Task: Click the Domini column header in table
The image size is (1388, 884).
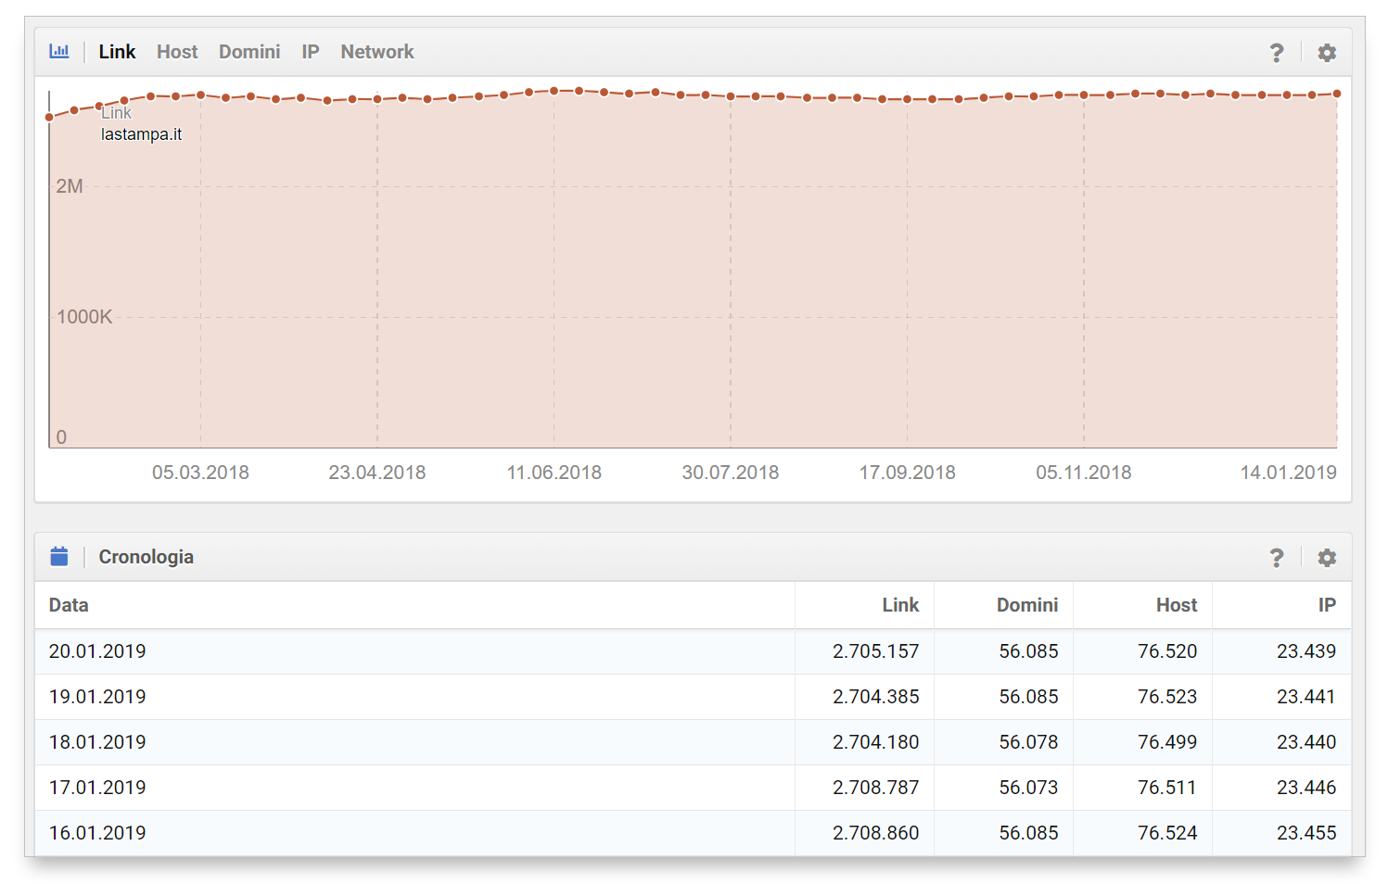Action: pos(1026,605)
